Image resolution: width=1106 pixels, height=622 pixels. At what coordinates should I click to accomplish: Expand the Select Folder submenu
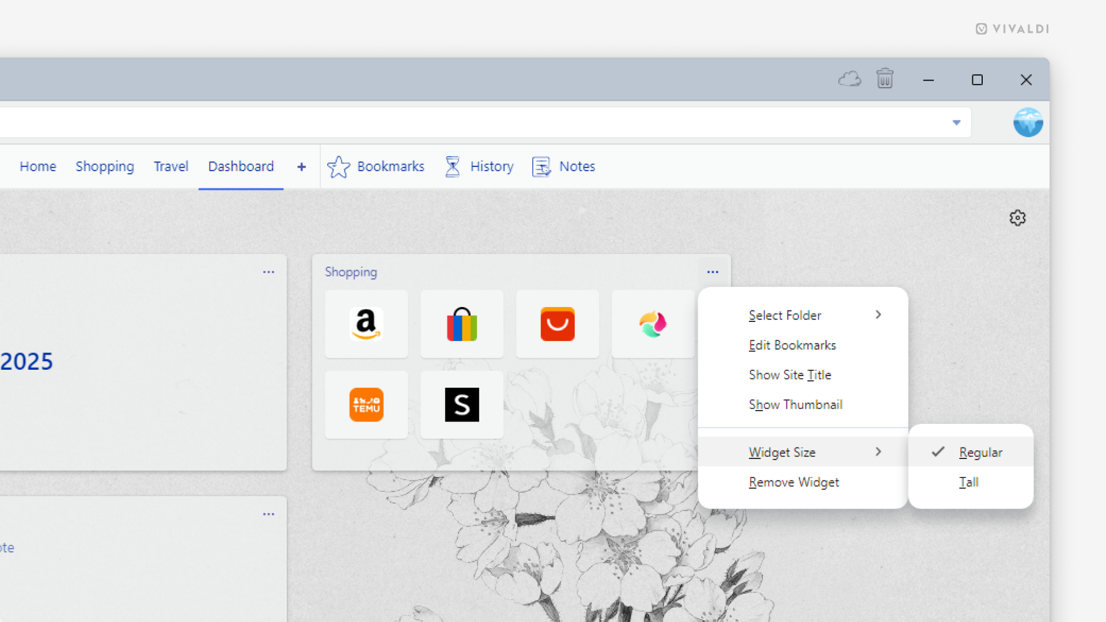pyautogui.click(x=785, y=315)
